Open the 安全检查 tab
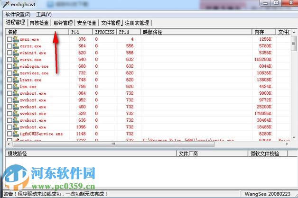The height and width of the screenshot is (198, 298). point(87,23)
